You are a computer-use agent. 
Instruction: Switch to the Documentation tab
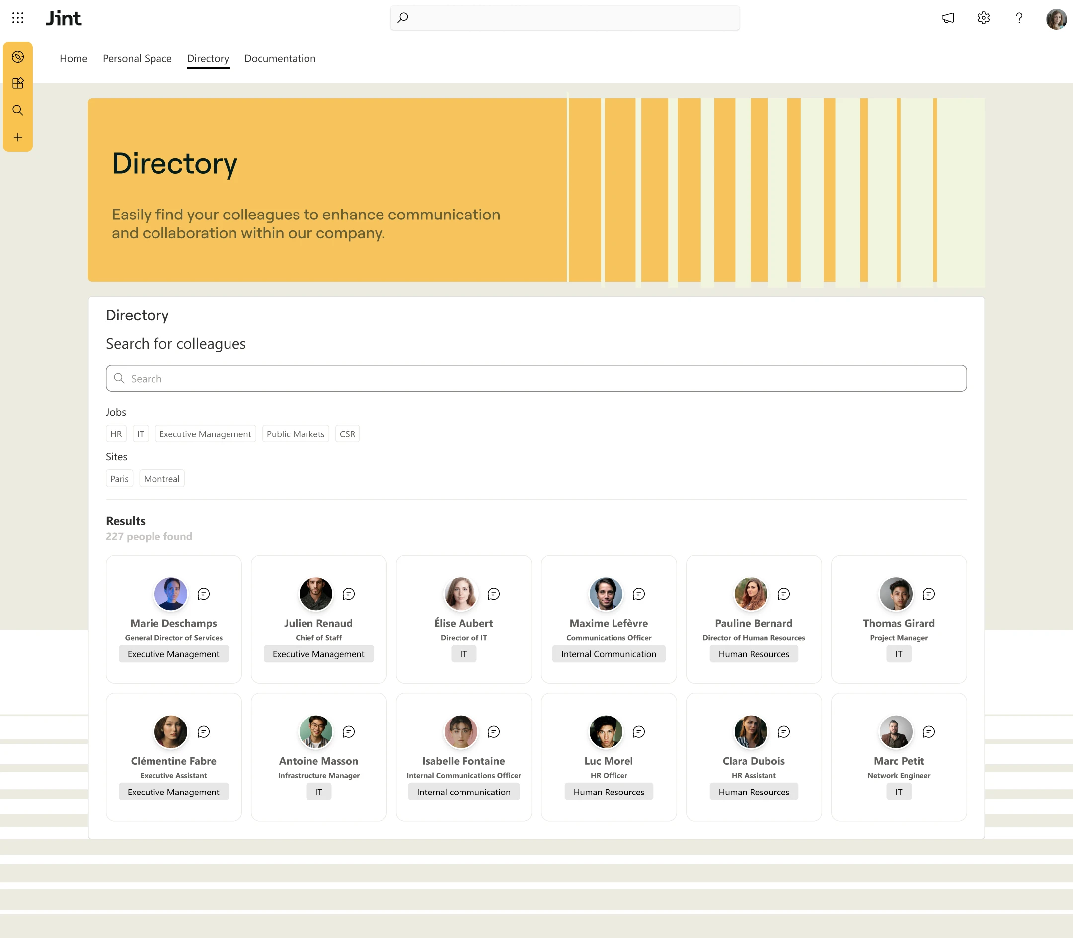[x=280, y=58]
